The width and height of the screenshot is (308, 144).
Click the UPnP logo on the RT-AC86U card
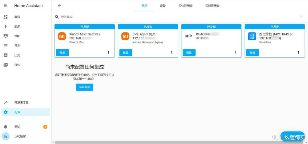click(189, 36)
